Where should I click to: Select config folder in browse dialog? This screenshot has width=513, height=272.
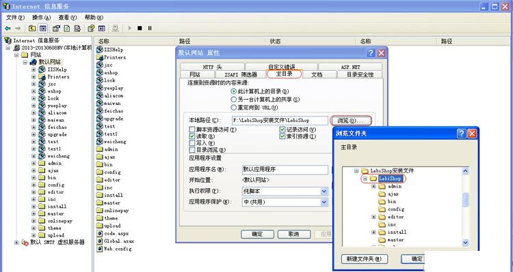(392, 209)
